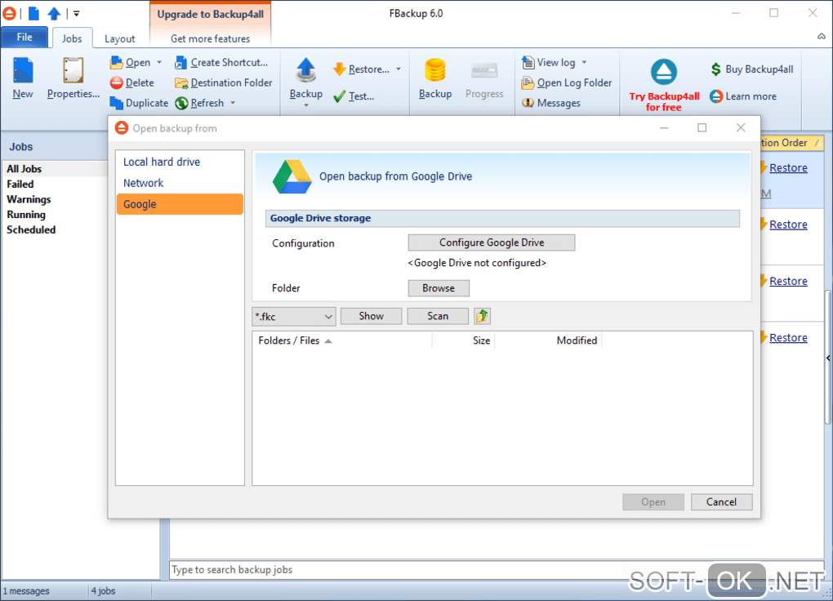Maximize the Open backup from dialog
Image resolution: width=833 pixels, height=601 pixels.
(x=702, y=128)
